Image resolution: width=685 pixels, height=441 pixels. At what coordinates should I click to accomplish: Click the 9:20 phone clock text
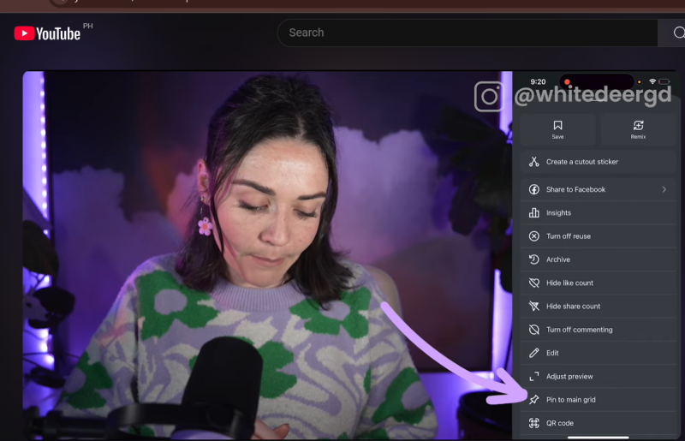point(538,81)
